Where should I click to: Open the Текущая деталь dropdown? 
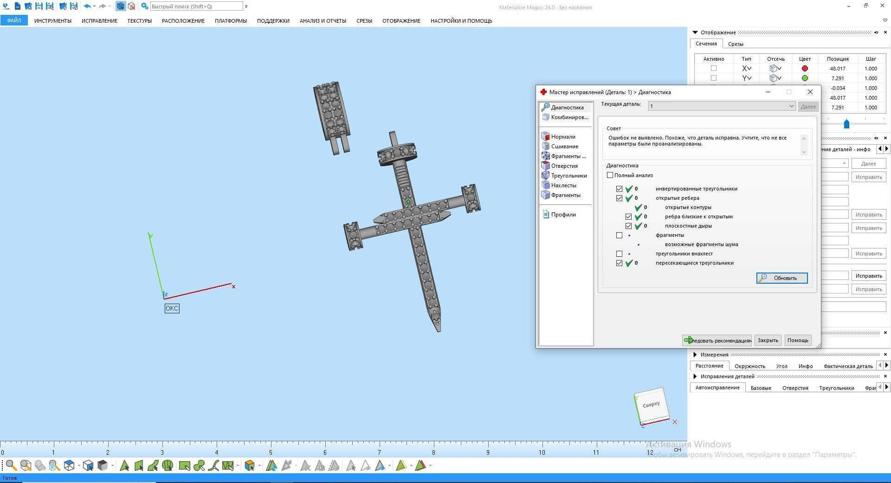coord(722,106)
